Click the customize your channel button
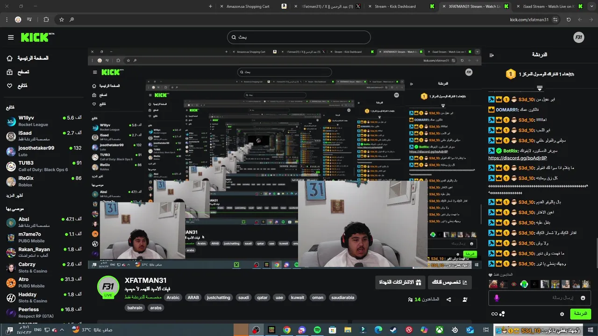Screen dimensions: 598x336 click(449, 282)
